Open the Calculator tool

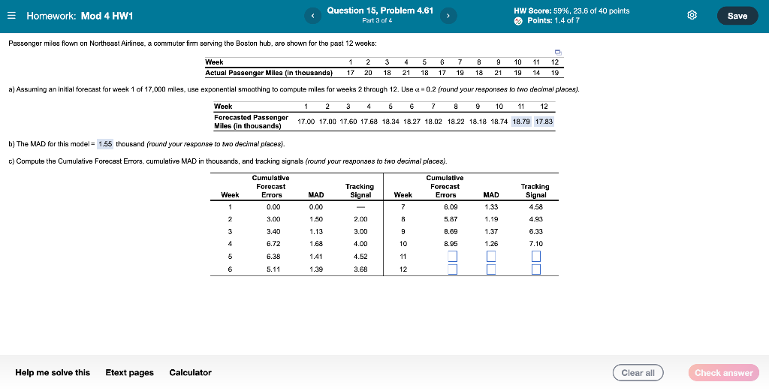pos(190,373)
